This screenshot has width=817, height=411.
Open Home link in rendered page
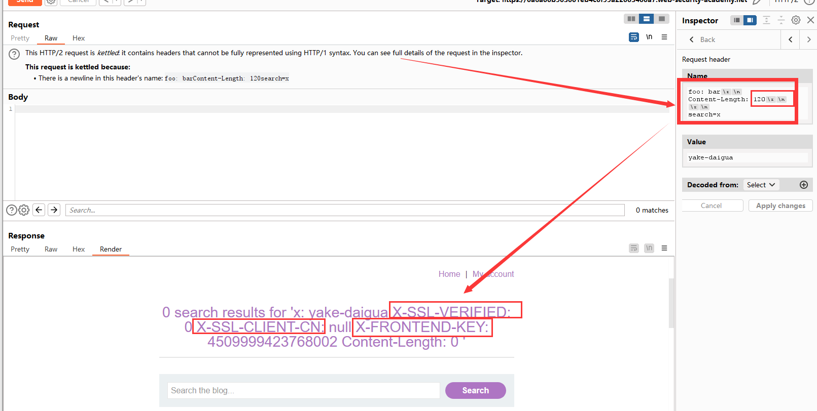[x=449, y=274]
